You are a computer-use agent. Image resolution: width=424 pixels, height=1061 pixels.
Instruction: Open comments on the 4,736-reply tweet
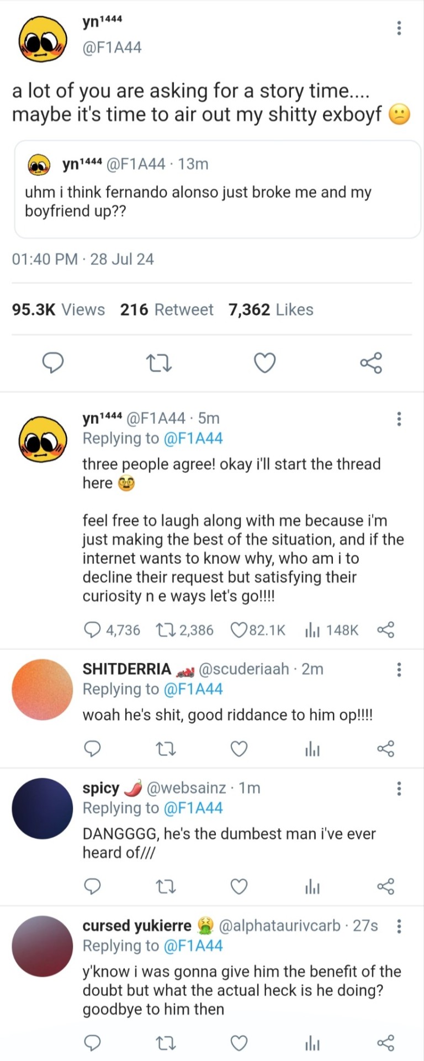(x=92, y=630)
